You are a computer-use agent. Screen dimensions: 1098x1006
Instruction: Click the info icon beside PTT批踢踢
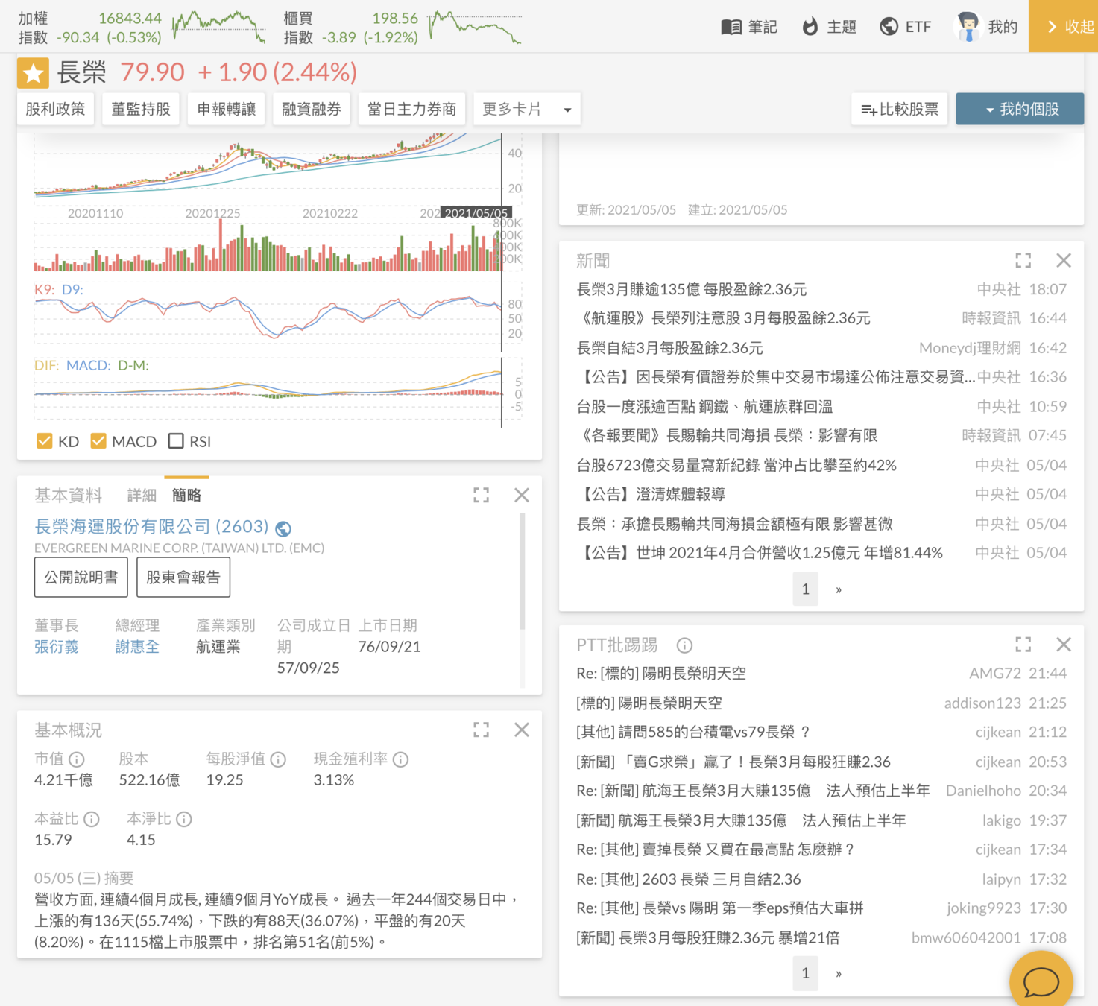[x=684, y=645]
